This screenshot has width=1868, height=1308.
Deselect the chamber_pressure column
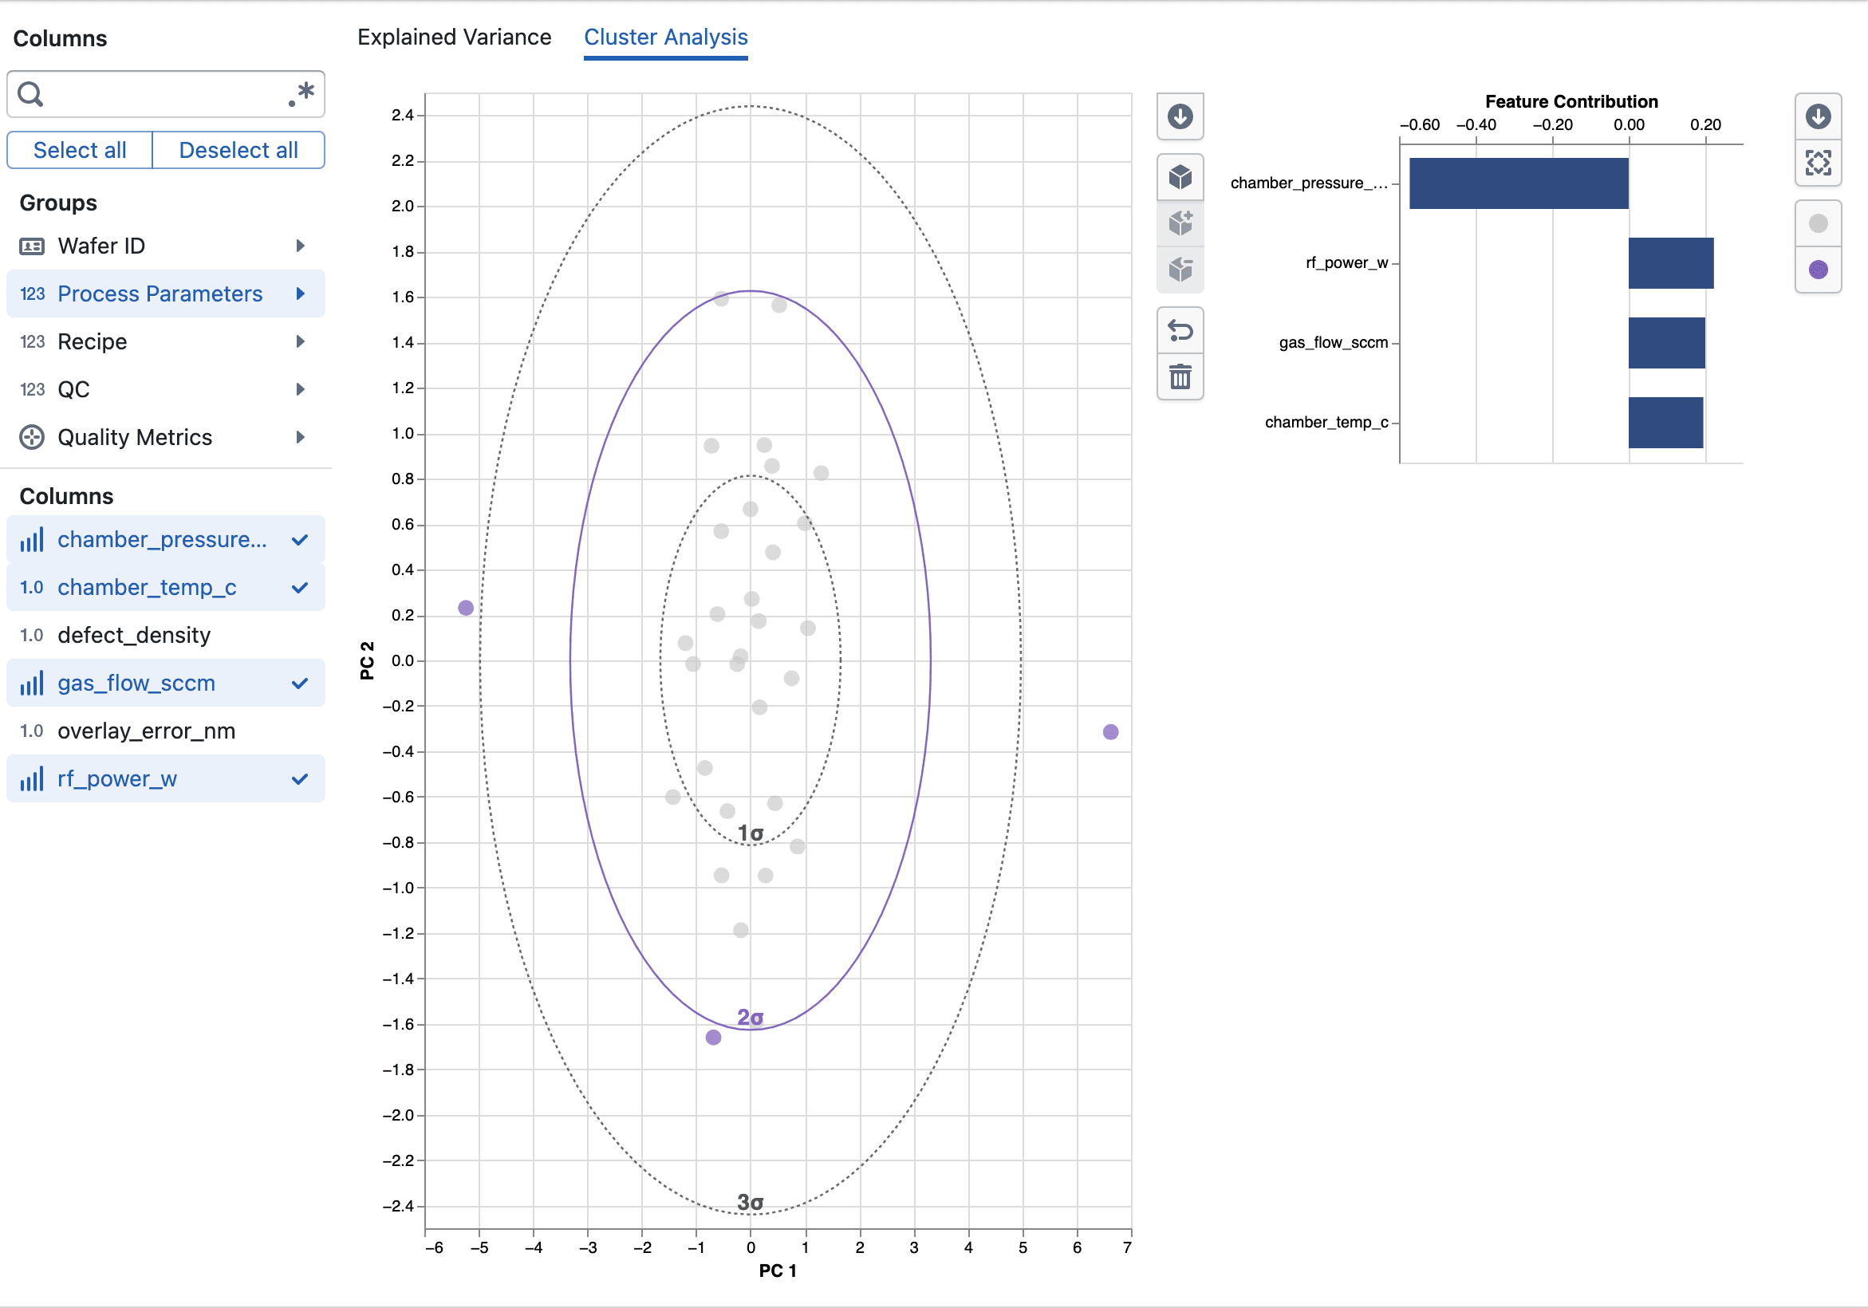(166, 539)
